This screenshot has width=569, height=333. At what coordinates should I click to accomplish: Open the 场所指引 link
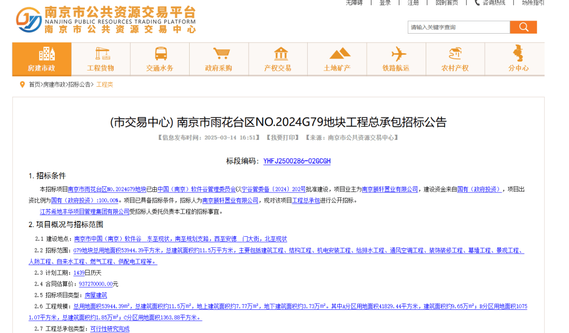[x=533, y=3]
